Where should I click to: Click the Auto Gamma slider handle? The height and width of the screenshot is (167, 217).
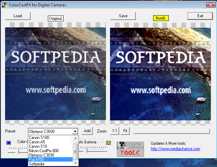click(85, 151)
